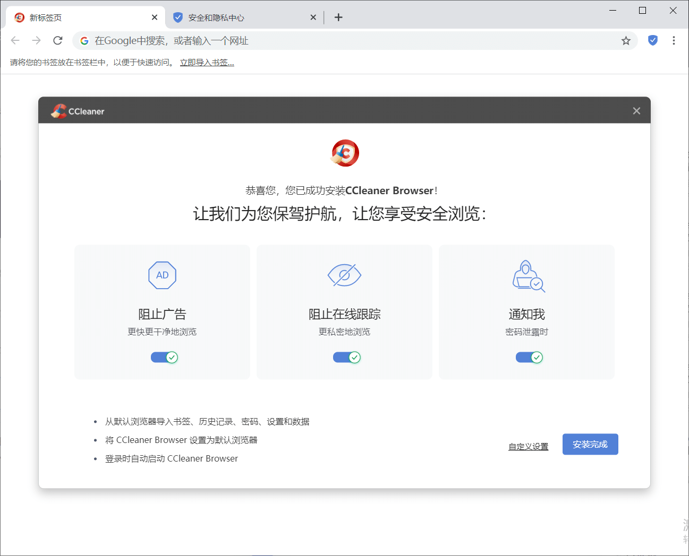Image resolution: width=689 pixels, height=556 pixels.
Task: Click the crossed-out eye tracking icon
Action: pyautogui.click(x=344, y=275)
